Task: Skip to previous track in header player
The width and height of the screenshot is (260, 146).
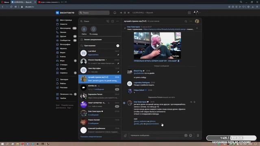Action: pos(121,13)
